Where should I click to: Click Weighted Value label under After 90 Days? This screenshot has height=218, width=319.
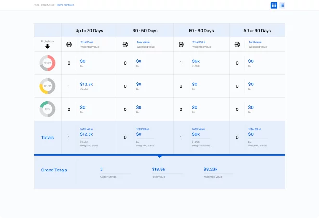[x=257, y=47]
